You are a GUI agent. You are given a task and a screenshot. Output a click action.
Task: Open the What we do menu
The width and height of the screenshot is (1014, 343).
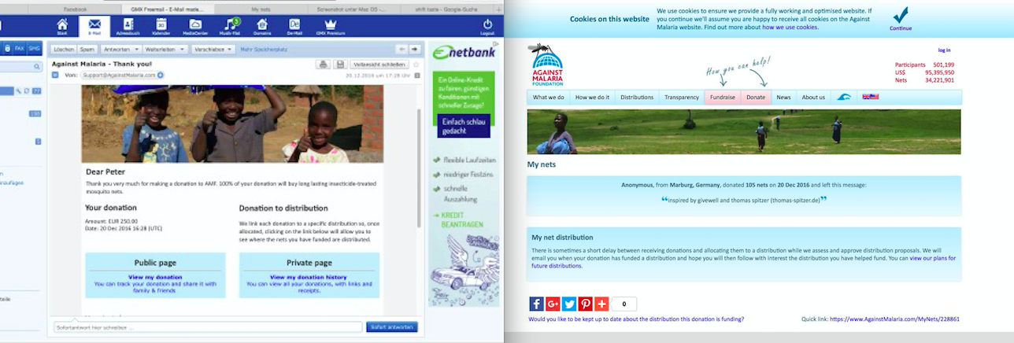(549, 97)
